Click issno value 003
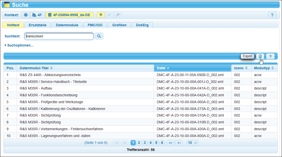The image size is (282, 157). coord(237,109)
